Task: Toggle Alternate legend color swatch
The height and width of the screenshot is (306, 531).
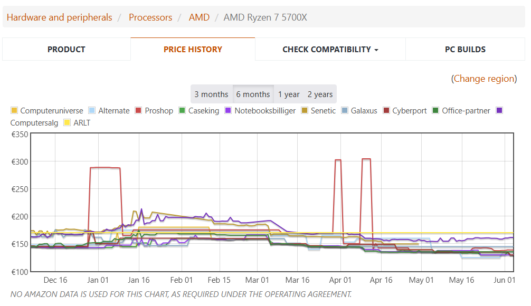Action: [x=92, y=110]
